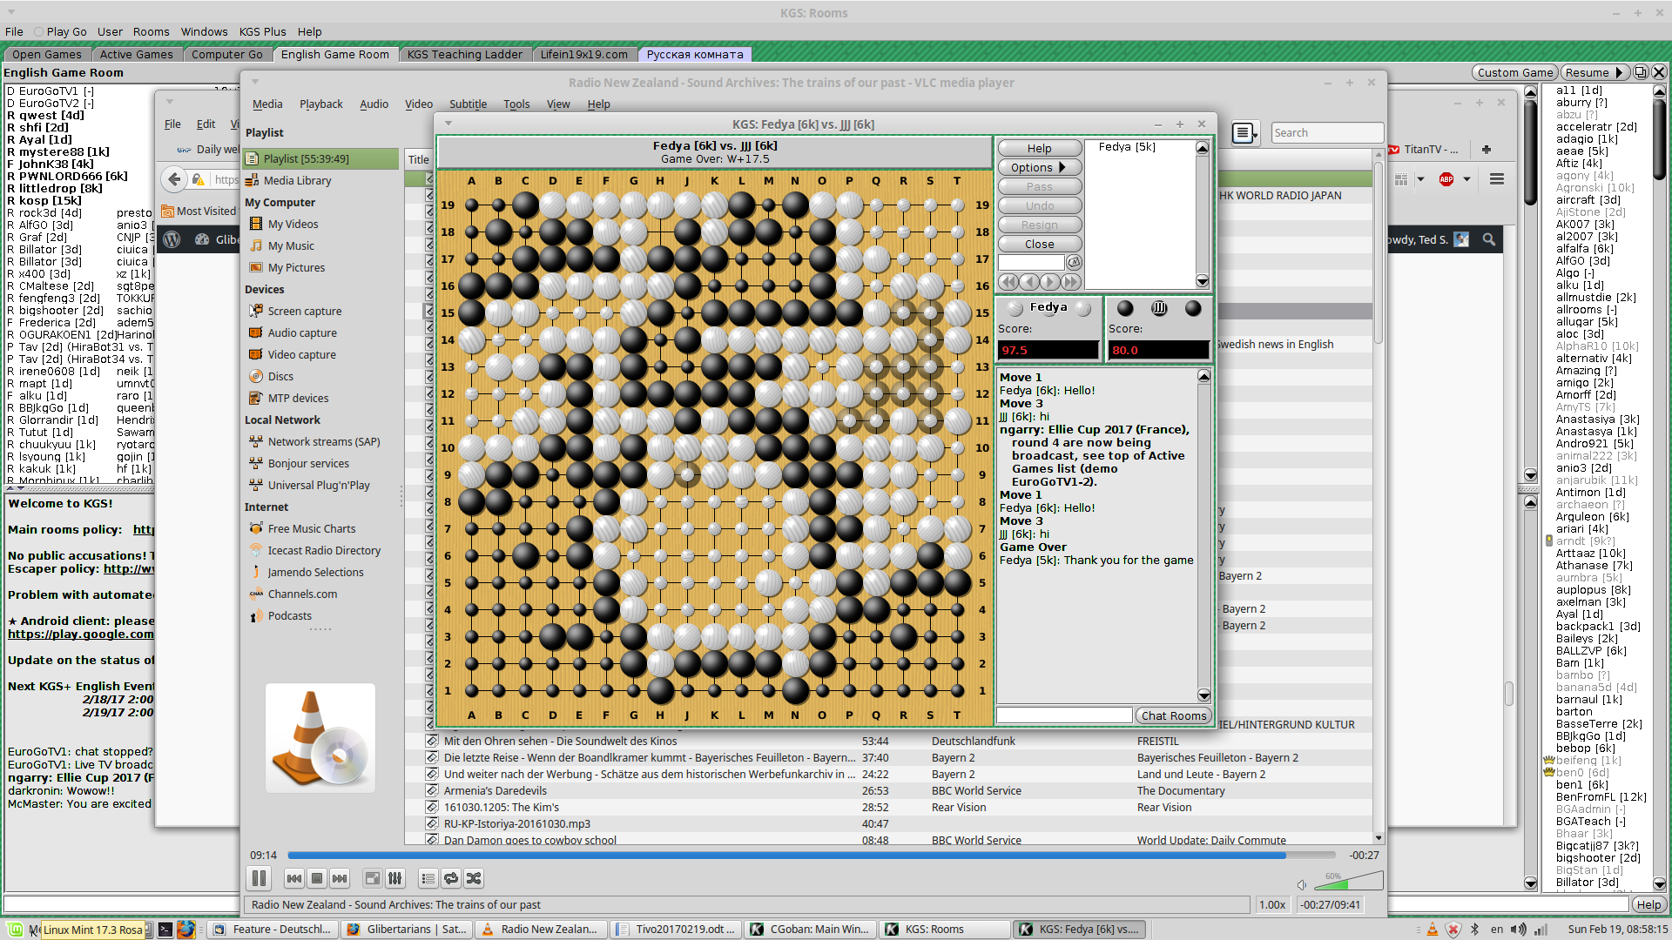The height and width of the screenshot is (940, 1672).
Task: Toggle the VLC playlist view button
Action: pyautogui.click(x=428, y=878)
